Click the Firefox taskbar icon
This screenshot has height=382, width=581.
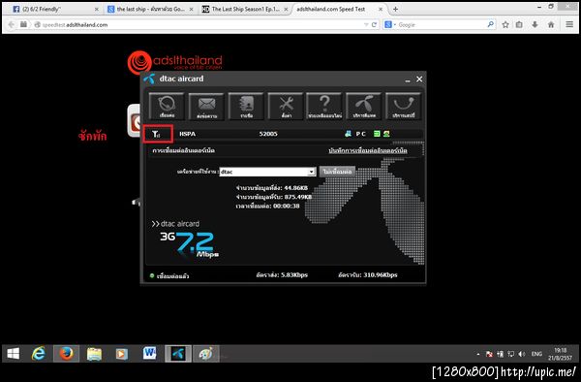[x=66, y=354]
